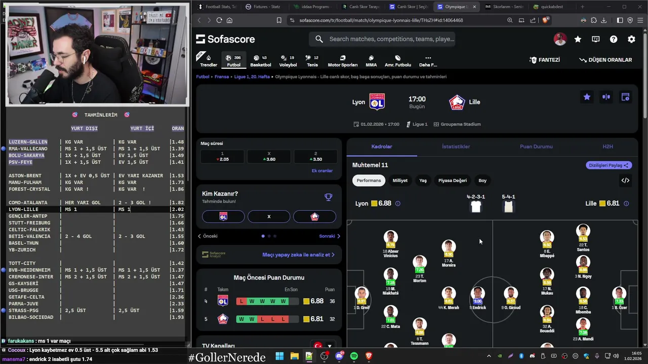The width and height of the screenshot is (648, 364).
Task: Select Boy lineup filter
Action: pos(482,180)
